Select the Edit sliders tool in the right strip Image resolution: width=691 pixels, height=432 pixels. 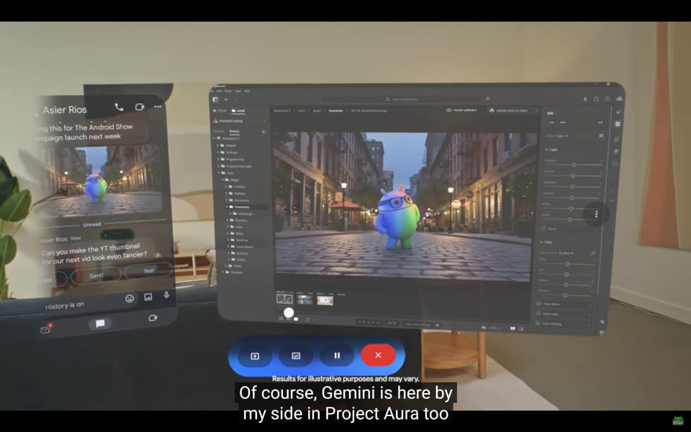(618, 124)
